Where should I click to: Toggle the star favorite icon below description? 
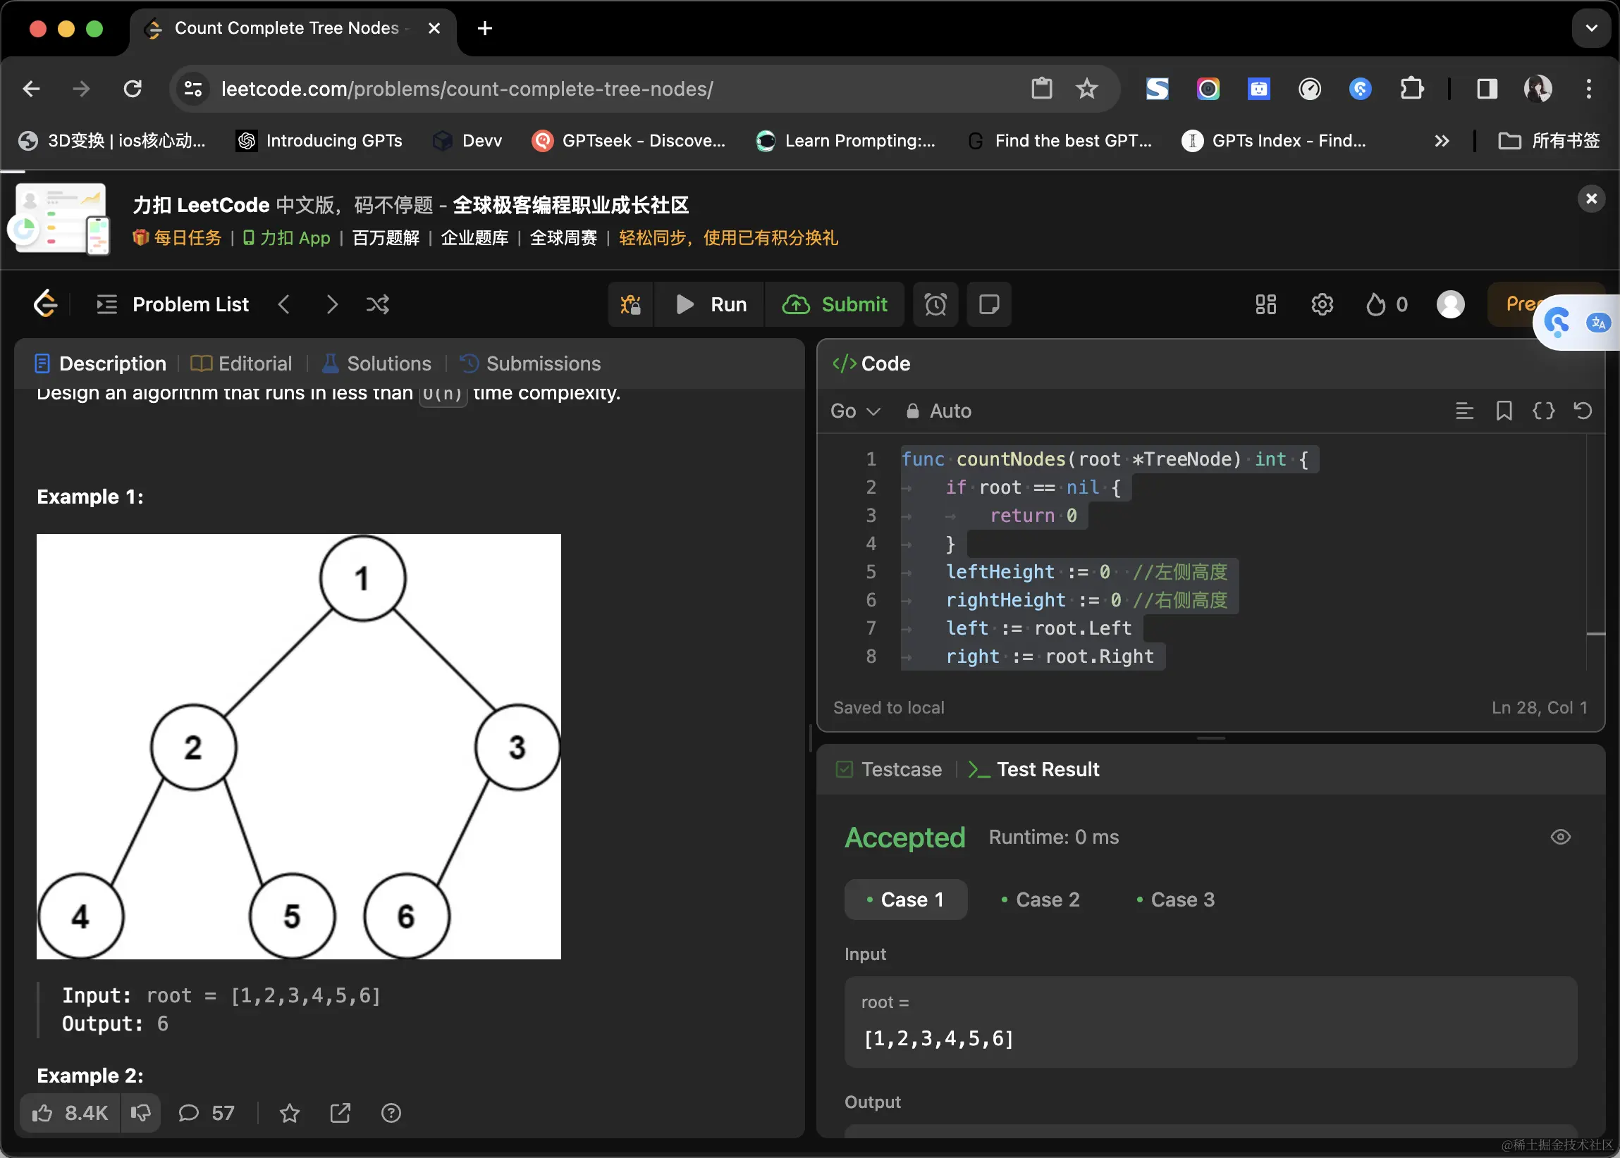pos(289,1112)
